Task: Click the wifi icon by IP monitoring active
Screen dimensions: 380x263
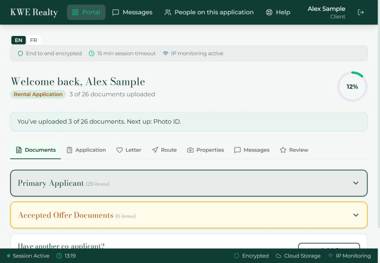Action: (x=165, y=54)
